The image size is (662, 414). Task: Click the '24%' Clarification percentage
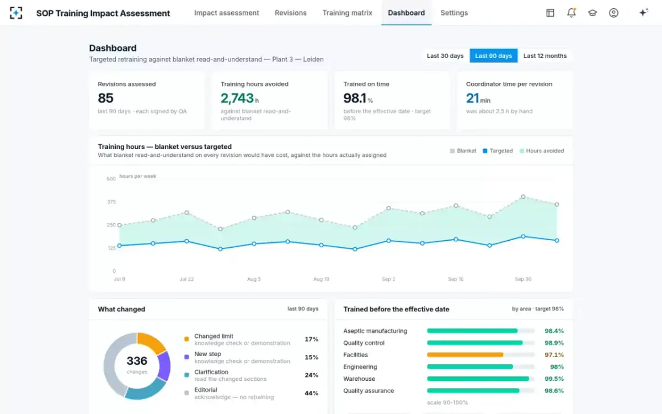(x=312, y=375)
